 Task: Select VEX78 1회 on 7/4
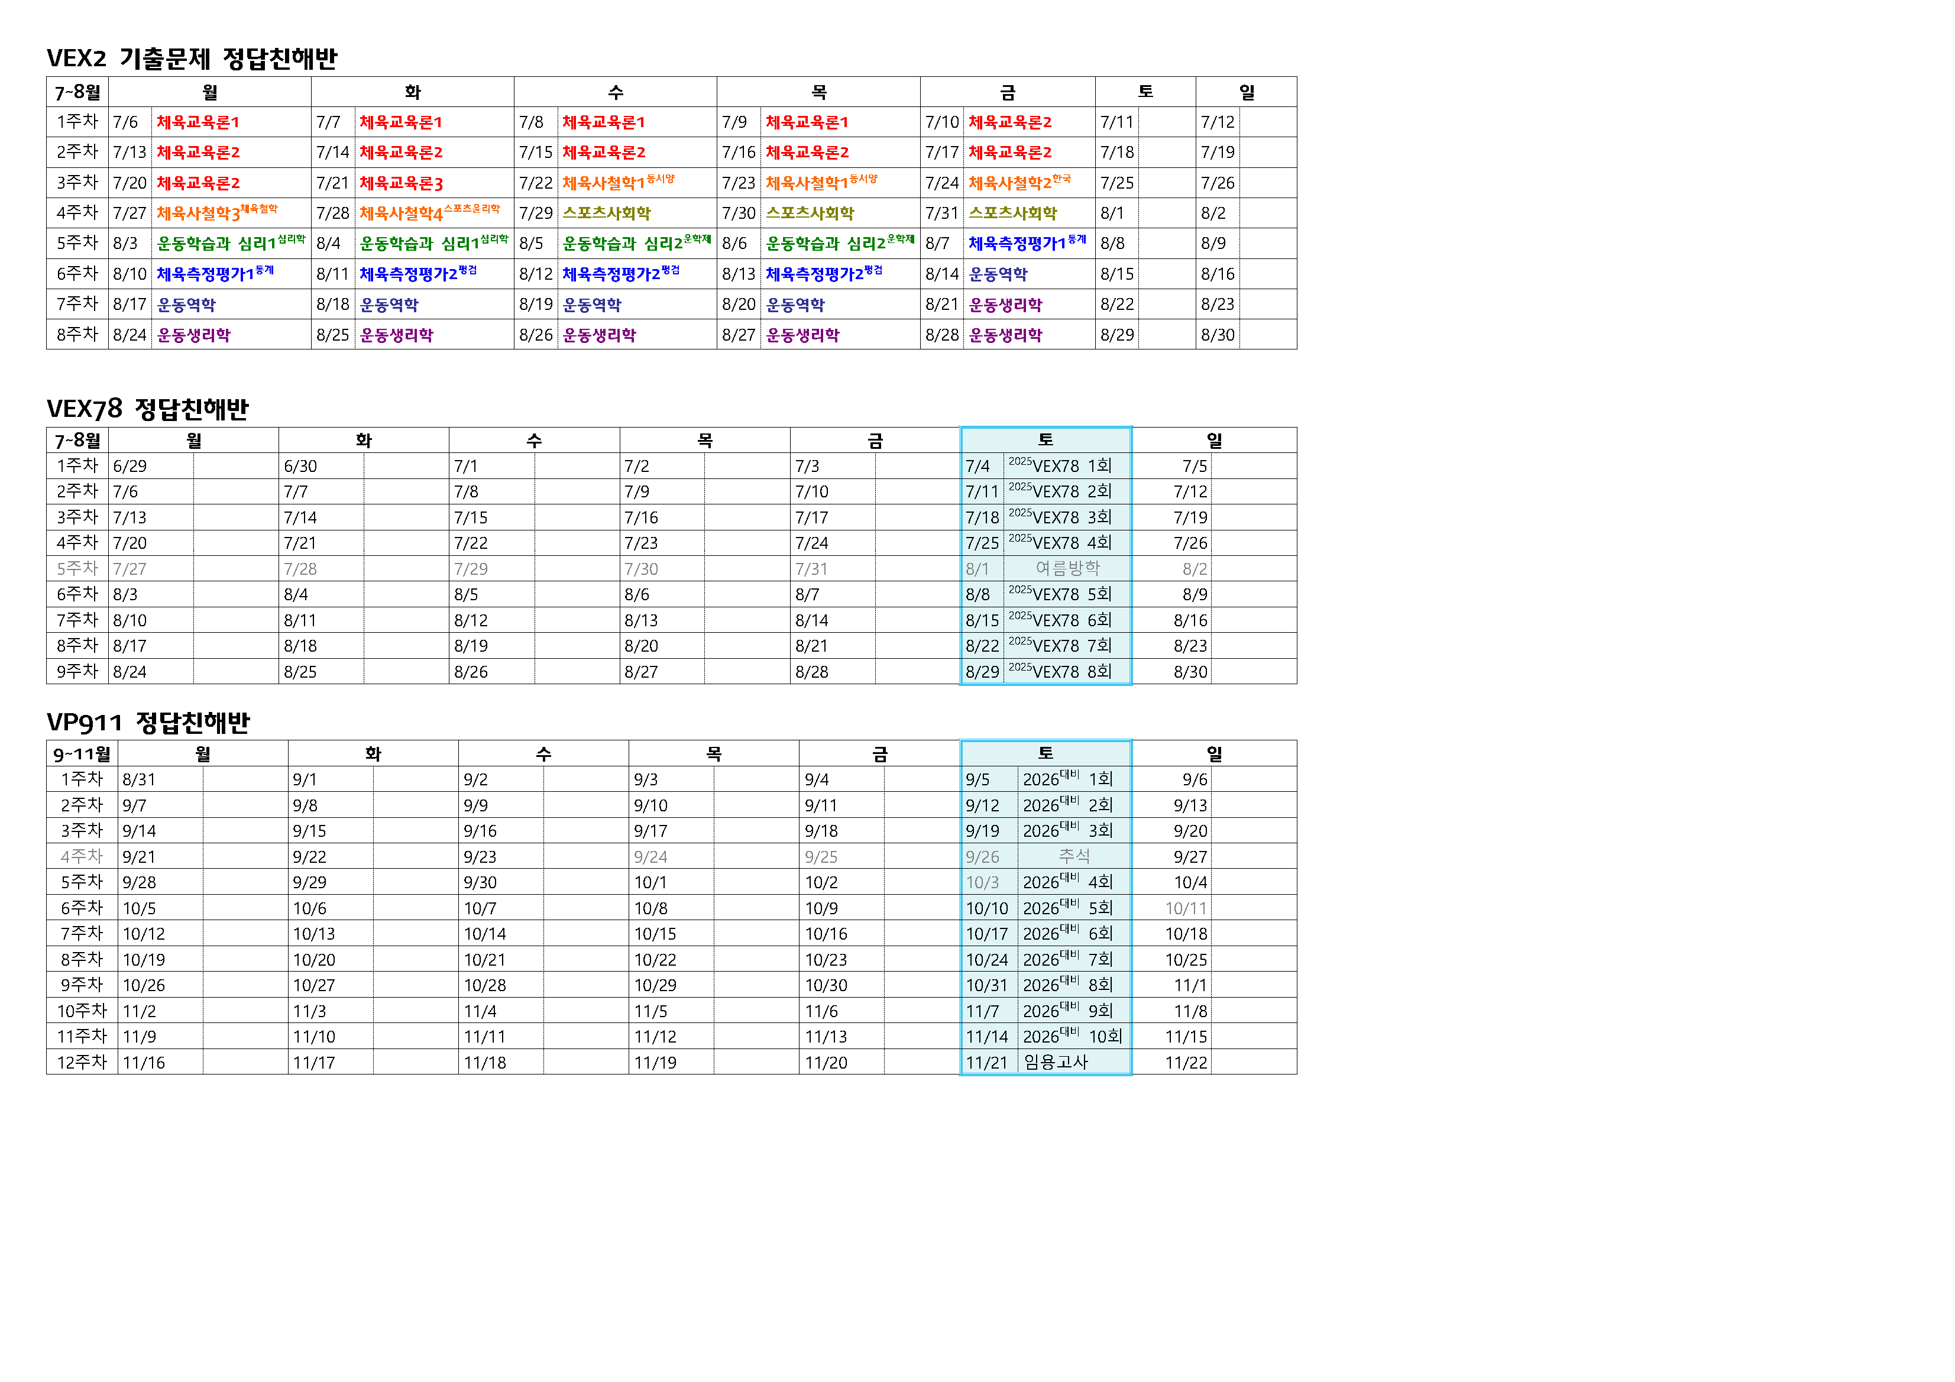[1060, 466]
